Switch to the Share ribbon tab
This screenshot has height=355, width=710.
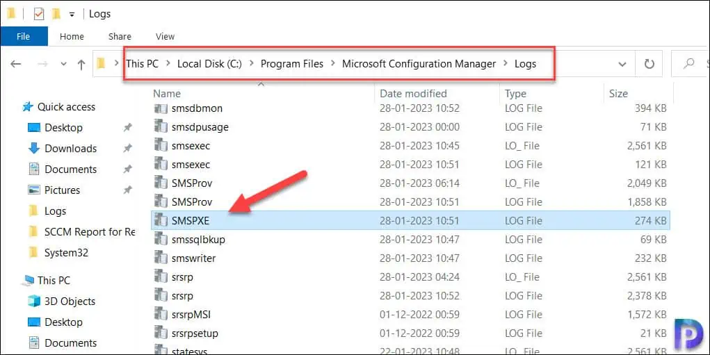point(120,37)
